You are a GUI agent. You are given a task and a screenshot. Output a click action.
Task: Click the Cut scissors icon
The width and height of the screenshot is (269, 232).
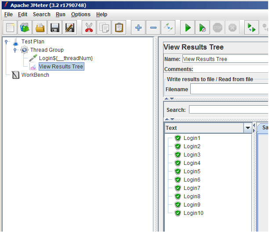coord(89,28)
